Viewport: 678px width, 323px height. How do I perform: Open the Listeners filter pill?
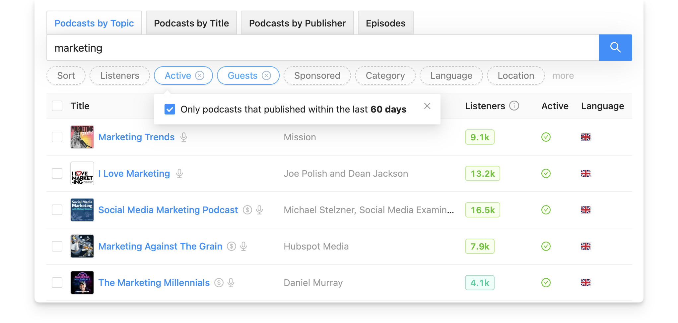[x=120, y=75]
